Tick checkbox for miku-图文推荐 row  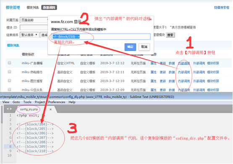(10, 81)
